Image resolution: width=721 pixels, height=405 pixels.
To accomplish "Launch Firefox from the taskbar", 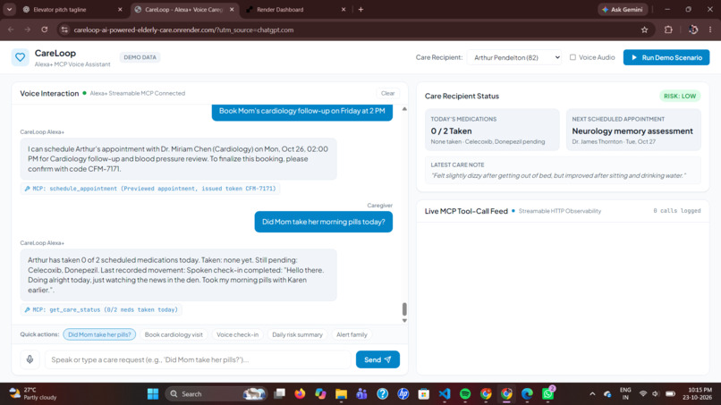I will (x=300, y=394).
